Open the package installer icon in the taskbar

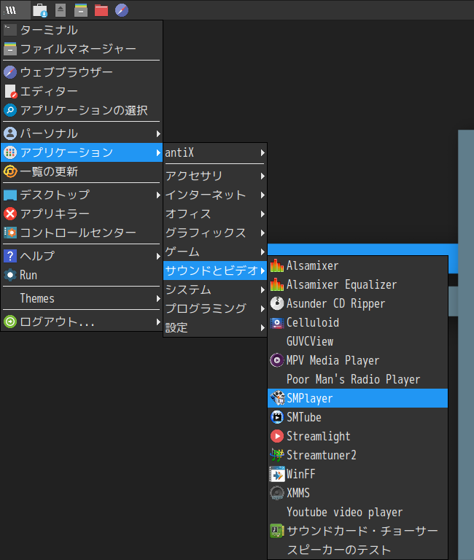(40, 10)
